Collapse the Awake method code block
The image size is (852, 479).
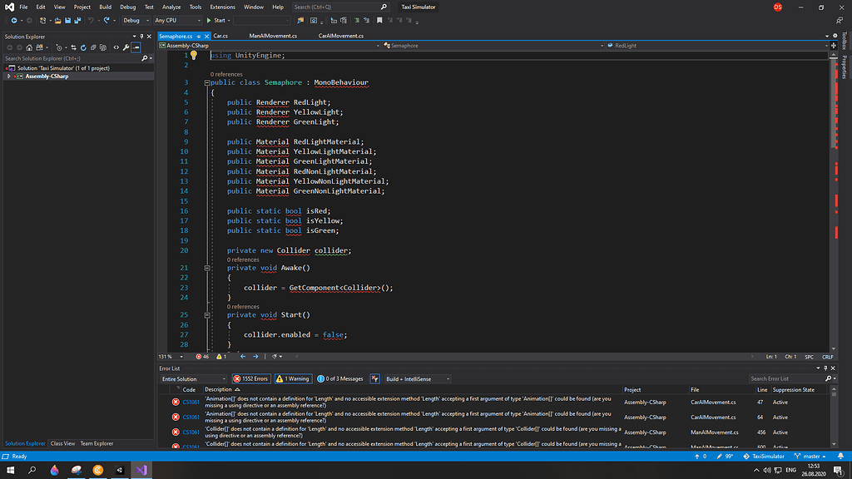click(x=206, y=268)
